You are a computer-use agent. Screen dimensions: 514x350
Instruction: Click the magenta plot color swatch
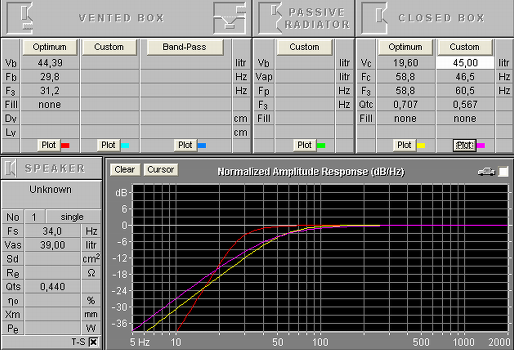pyautogui.click(x=481, y=145)
